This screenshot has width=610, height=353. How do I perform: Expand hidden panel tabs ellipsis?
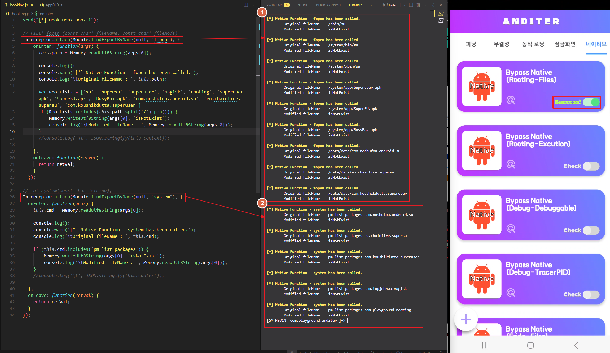pos(371,5)
